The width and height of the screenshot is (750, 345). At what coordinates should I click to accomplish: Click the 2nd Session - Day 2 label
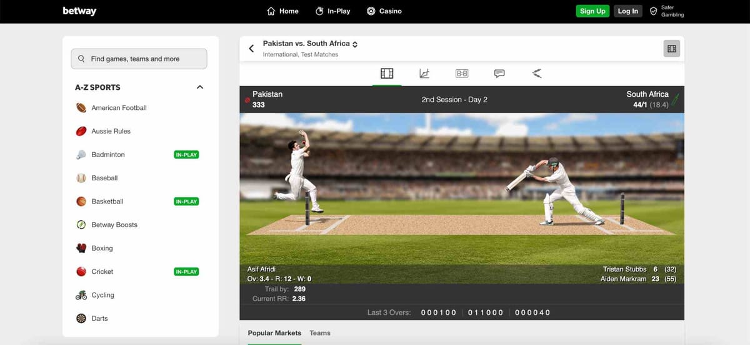tap(454, 99)
